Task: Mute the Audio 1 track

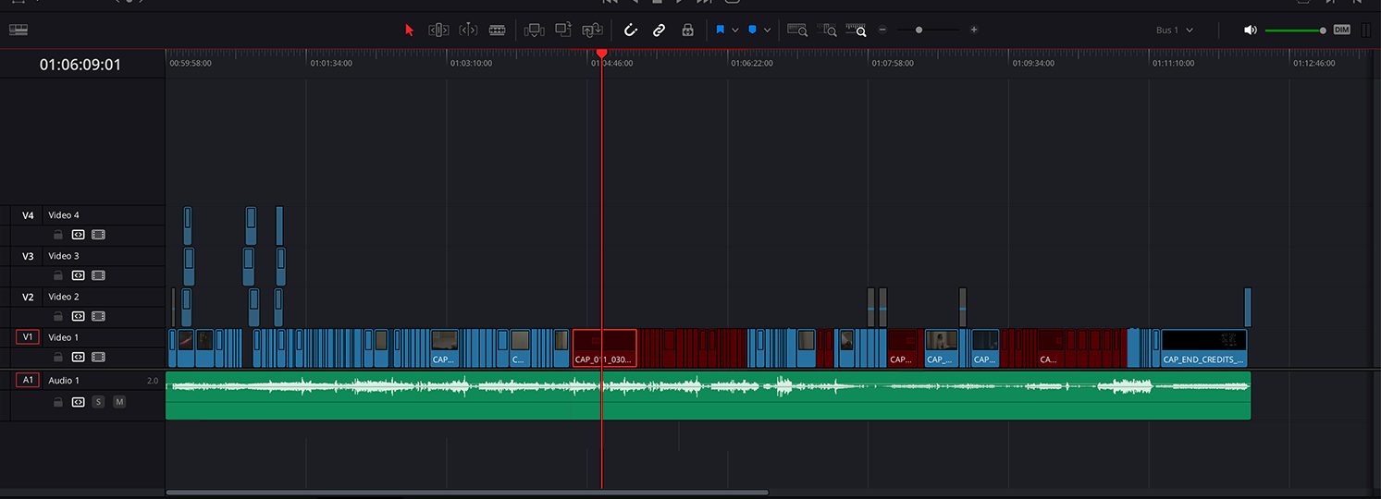Action: pos(119,402)
